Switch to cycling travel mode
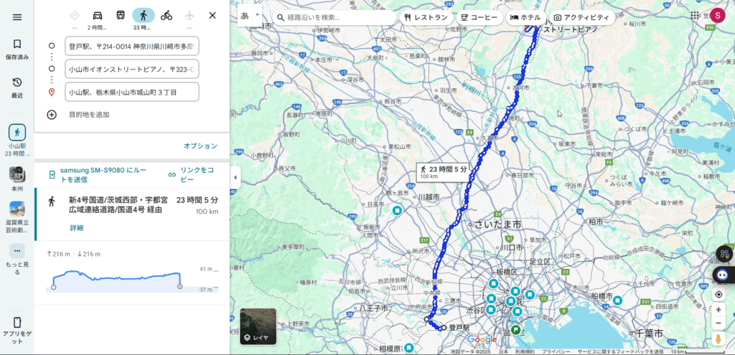Viewport: 735px width, 355px height. pyautogui.click(x=167, y=16)
